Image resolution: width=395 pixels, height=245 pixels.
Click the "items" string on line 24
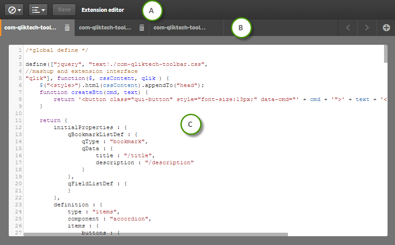click(x=104, y=212)
